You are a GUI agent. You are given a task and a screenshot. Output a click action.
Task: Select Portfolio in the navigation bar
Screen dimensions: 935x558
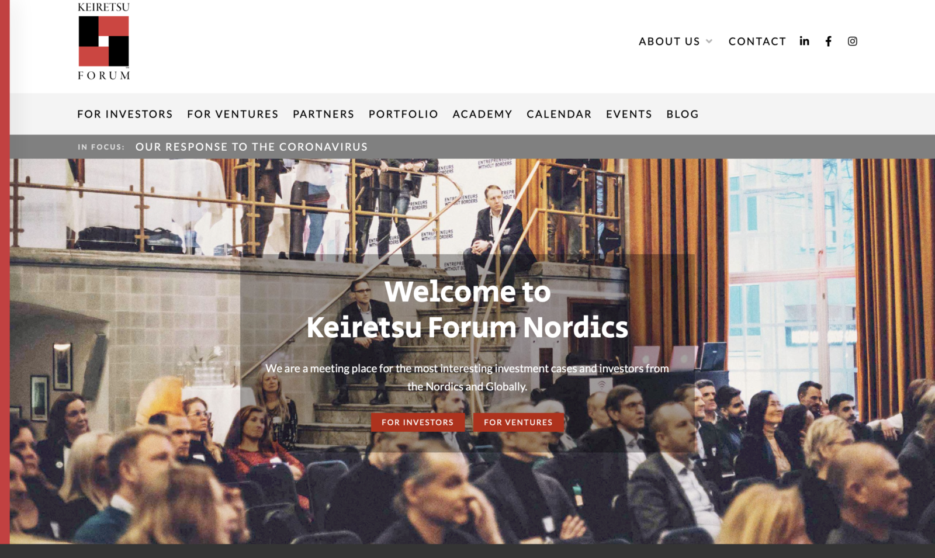click(x=403, y=114)
